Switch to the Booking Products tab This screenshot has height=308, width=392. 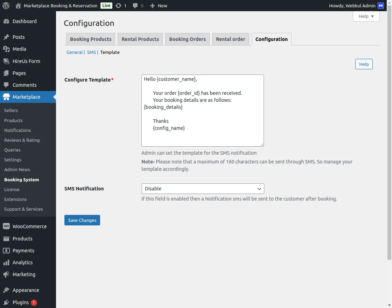[x=91, y=39]
